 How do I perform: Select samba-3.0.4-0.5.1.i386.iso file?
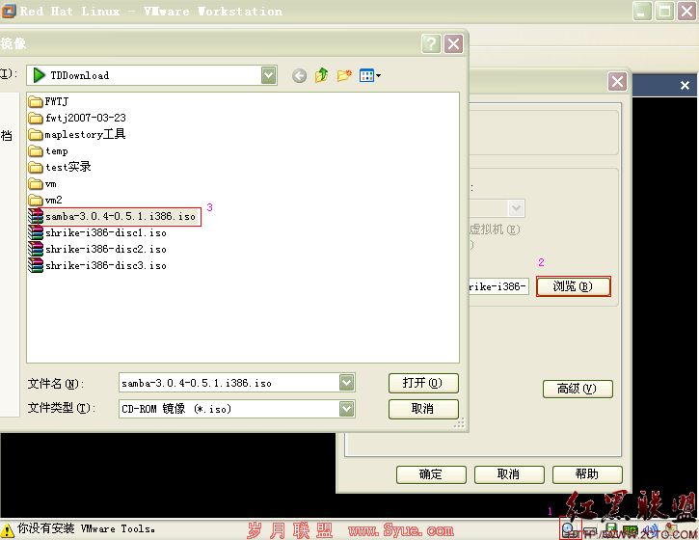(112, 216)
